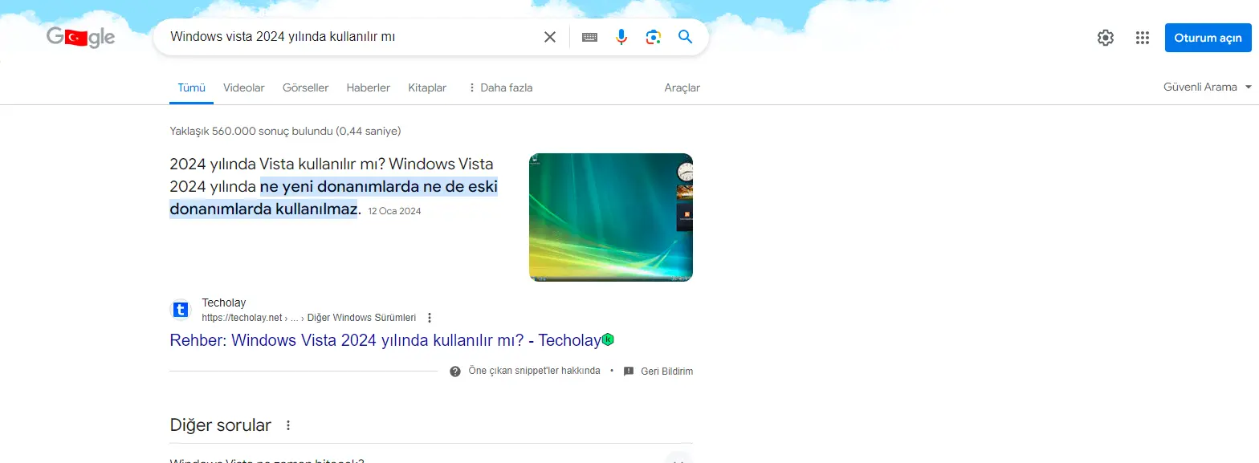Open Diğer sorular three-dot options
This screenshot has height=463, width=1259.
pos(288,425)
